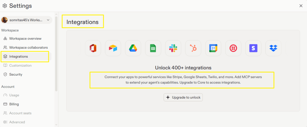Viewport: 307px width, 127px height.
Task: Open the Usage page
Action: [x=26, y=95]
